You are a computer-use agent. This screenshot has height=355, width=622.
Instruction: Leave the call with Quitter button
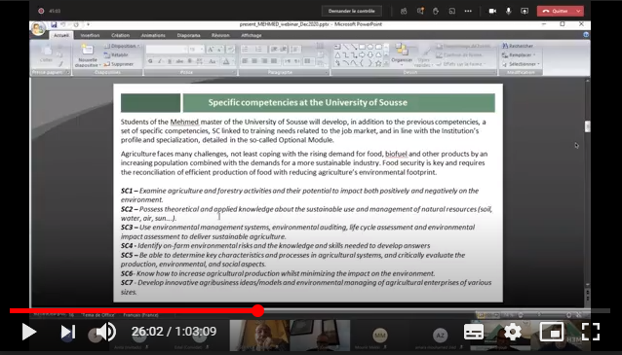pyautogui.click(x=556, y=11)
